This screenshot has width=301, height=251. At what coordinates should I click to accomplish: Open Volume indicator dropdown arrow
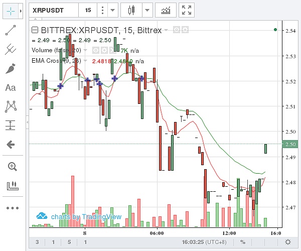pyautogui.click(x=85, y=50)
